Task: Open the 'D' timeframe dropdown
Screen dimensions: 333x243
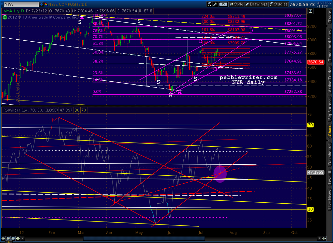Action: pos(222,4)
